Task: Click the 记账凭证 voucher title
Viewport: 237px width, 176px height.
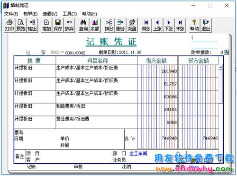Action: tap(111, 42)
